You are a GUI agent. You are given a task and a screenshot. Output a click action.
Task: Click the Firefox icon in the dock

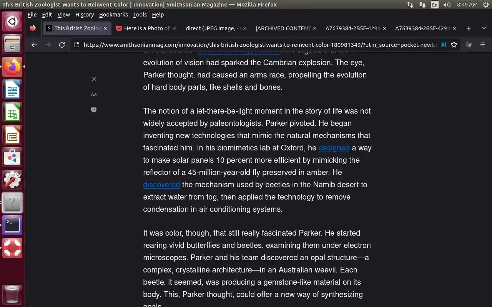[12, 67]
